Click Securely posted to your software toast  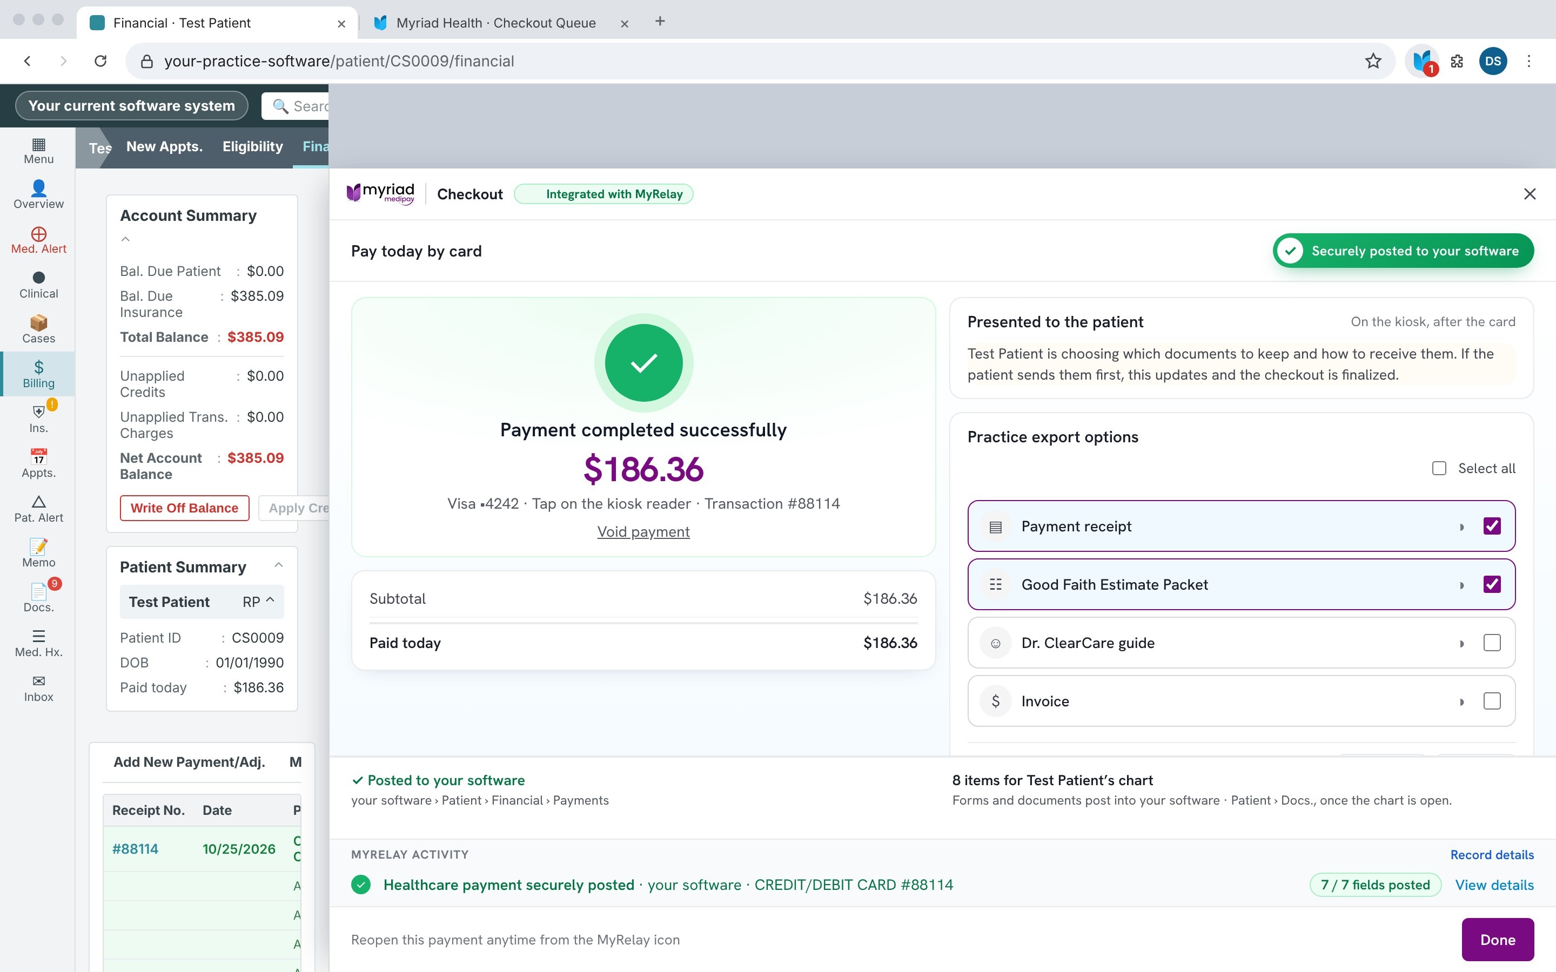[1403, 251]
